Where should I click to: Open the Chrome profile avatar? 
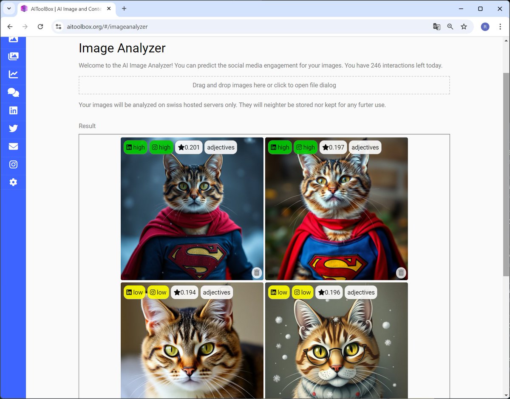coord(485,26)
